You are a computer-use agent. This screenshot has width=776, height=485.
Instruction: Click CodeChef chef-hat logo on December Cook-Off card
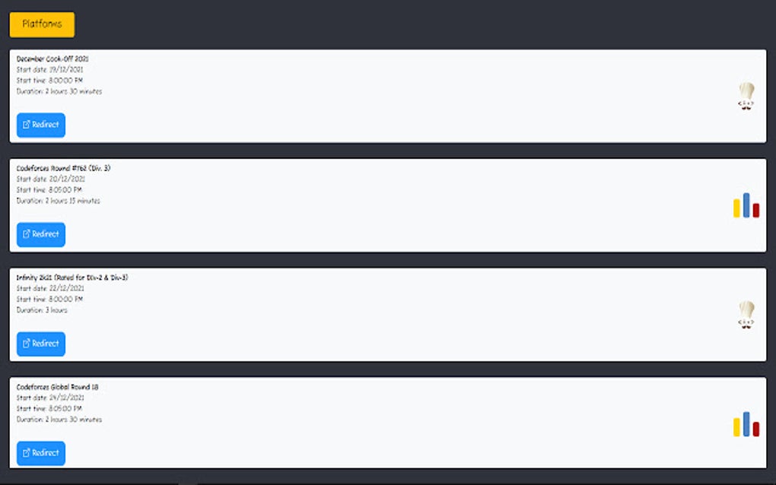click(x=746, y=97)
